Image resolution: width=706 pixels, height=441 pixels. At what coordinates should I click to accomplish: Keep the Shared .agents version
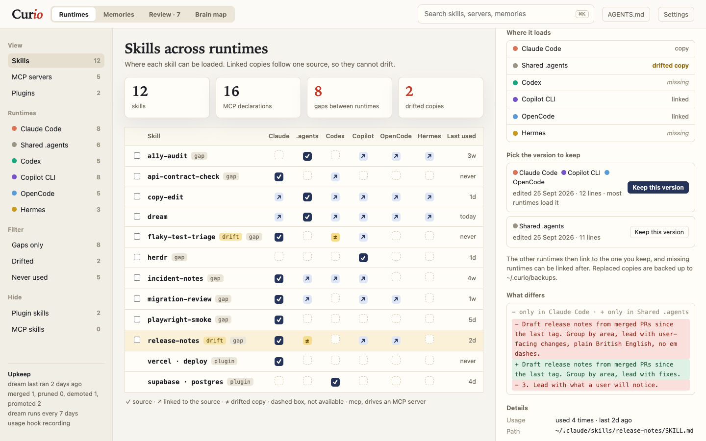coord(659,232)
